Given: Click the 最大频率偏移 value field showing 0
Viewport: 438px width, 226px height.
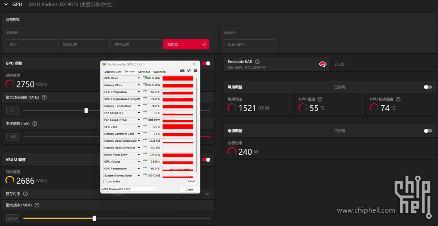Looking at the screenshot, I should (12, 111).
